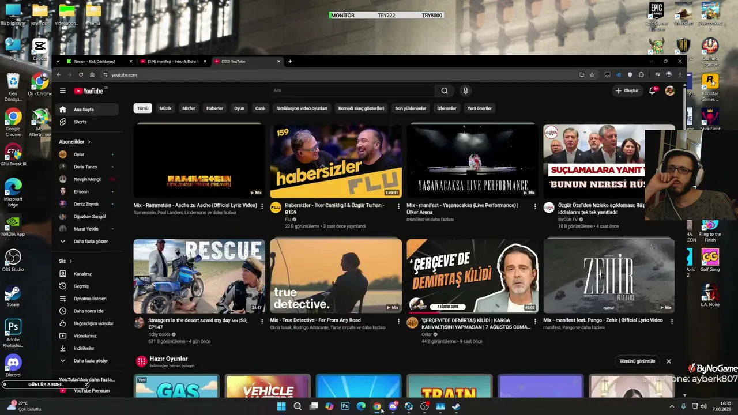This screenshot has height=415, width=738.
Task: Click Tümünü görüntüle for Hazır Oyunlar
Action: coord(637,361)
